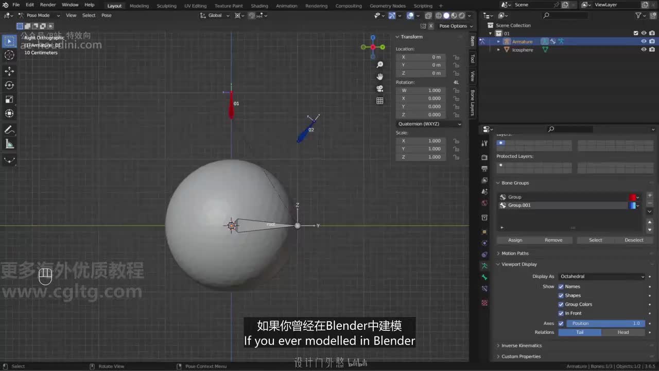Switch to the Sculpting workspace tab
The height and width of the screenshot is (371, 659).
166,6
